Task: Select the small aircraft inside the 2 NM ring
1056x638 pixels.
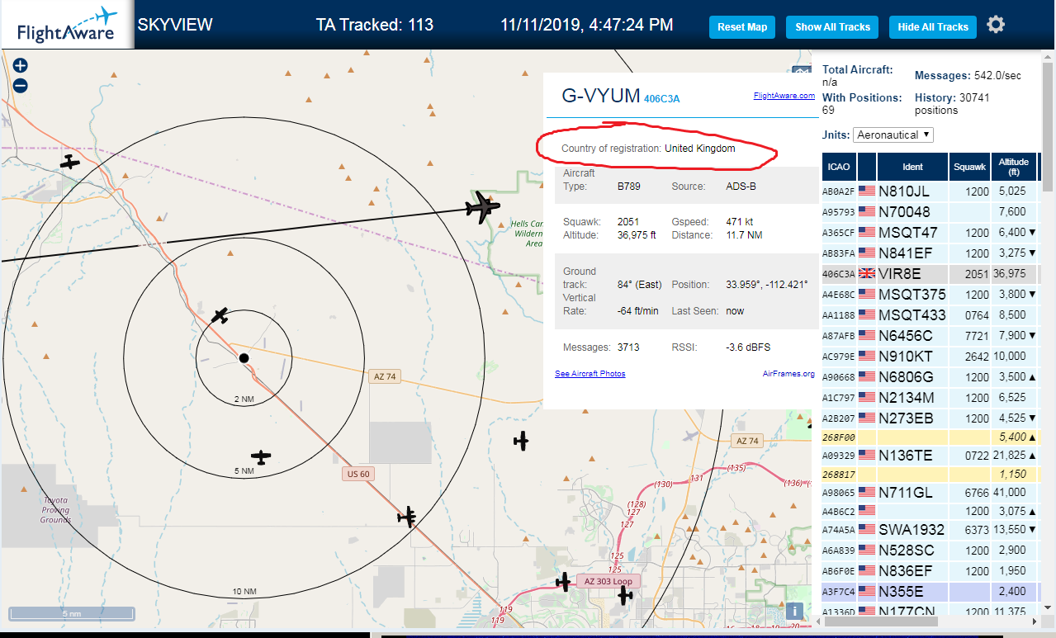Action: [x=220, y=314]
